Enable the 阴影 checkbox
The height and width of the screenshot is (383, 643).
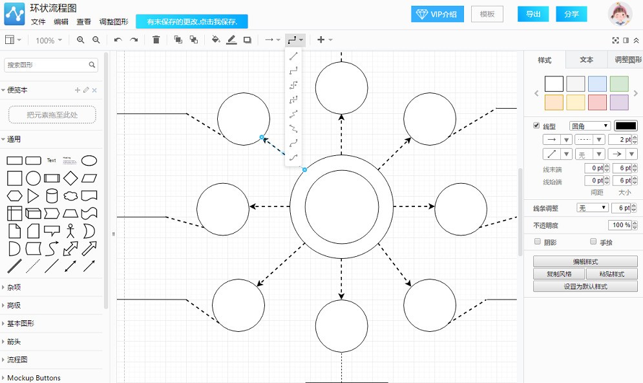point(538,241)
